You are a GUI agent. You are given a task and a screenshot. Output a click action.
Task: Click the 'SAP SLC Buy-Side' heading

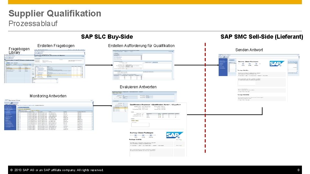pos(107,37)
